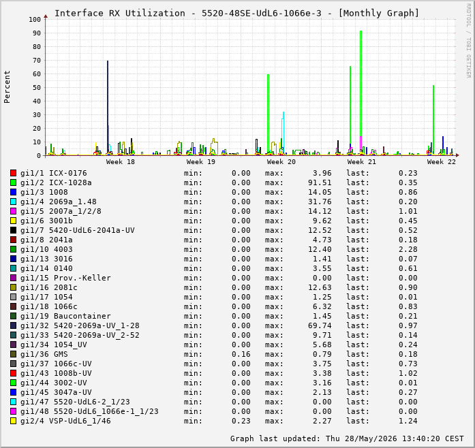Click the swatch next to gi1/16 2081c
Screen dimensions: 475x448
click(14, 287)
